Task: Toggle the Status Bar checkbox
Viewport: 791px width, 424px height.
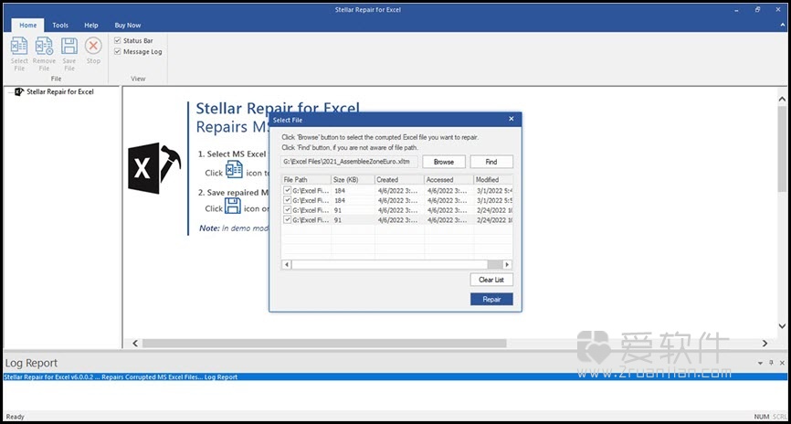Action: tap(118, 40)
